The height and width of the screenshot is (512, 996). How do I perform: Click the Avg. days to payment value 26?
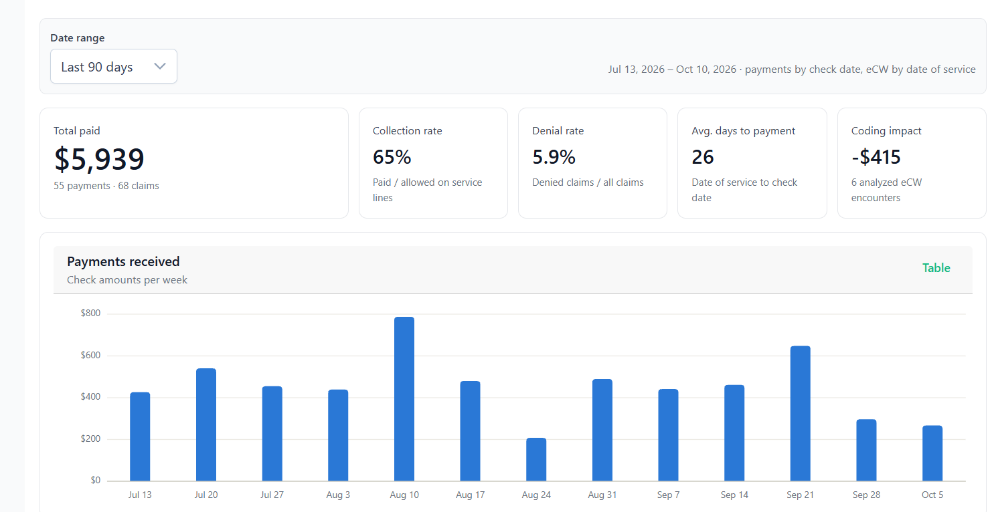point(703,157)
